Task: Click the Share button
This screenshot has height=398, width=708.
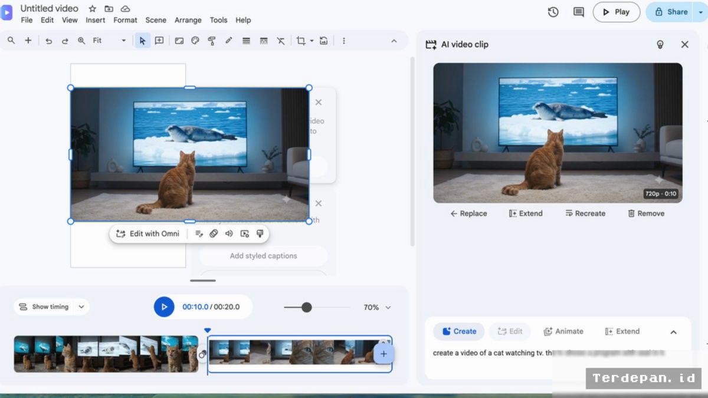Action: click(x=671, y=12)
